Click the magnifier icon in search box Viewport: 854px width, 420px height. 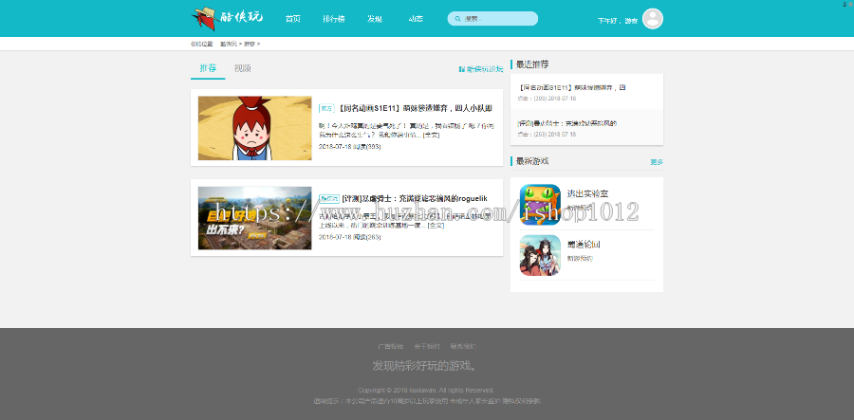[x=457, y=19]
